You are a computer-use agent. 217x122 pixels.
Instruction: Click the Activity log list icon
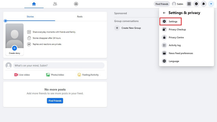(x=164, y=45)
